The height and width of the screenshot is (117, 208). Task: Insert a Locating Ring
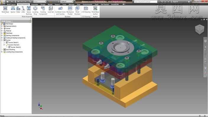coord(35,10)
